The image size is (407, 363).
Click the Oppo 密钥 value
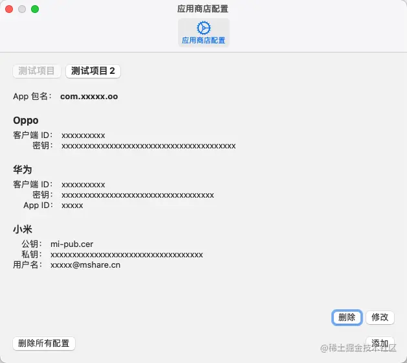click(x=148, y=146)
